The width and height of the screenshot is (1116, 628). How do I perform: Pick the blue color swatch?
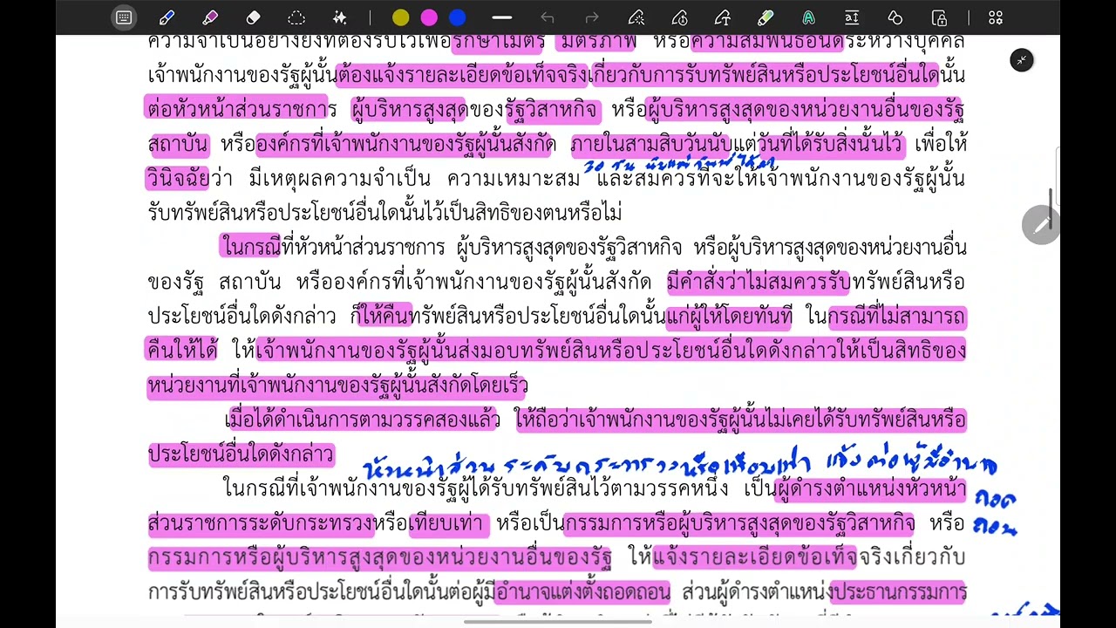(457, 17)
